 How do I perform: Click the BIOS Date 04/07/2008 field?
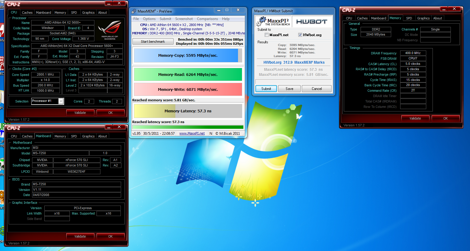pos(76,195)
